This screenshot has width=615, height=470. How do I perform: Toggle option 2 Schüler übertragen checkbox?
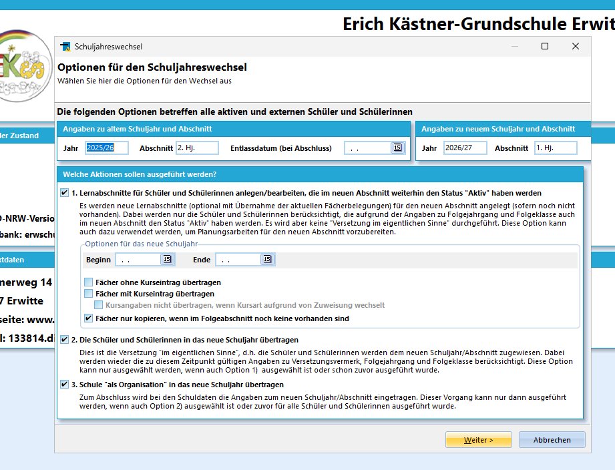click(x=64, y=339)
